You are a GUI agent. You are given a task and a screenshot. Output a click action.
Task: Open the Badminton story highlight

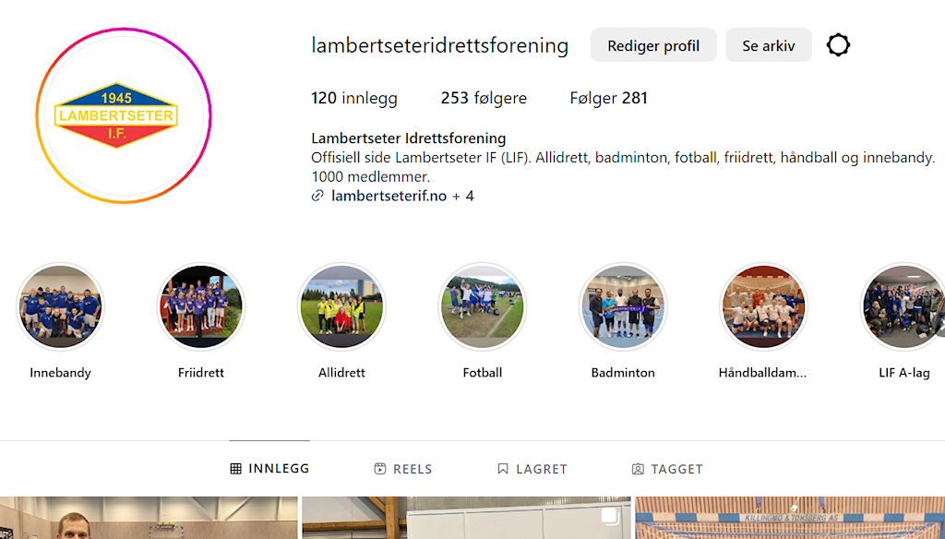[623, 306]
